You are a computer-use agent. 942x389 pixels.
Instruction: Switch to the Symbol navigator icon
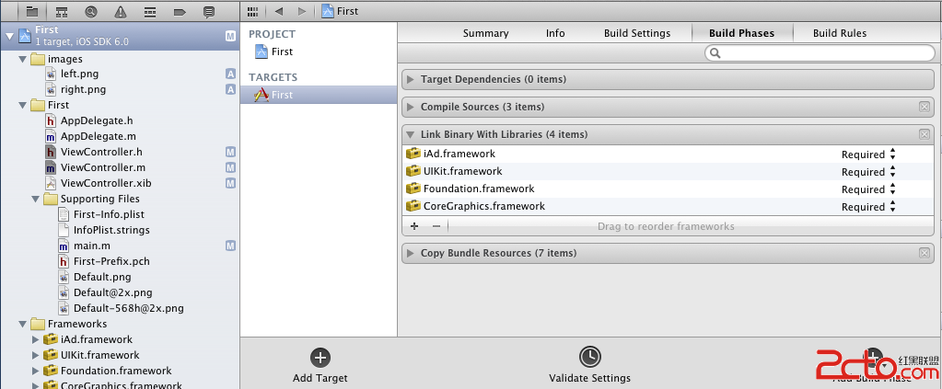tap(62, 12)
